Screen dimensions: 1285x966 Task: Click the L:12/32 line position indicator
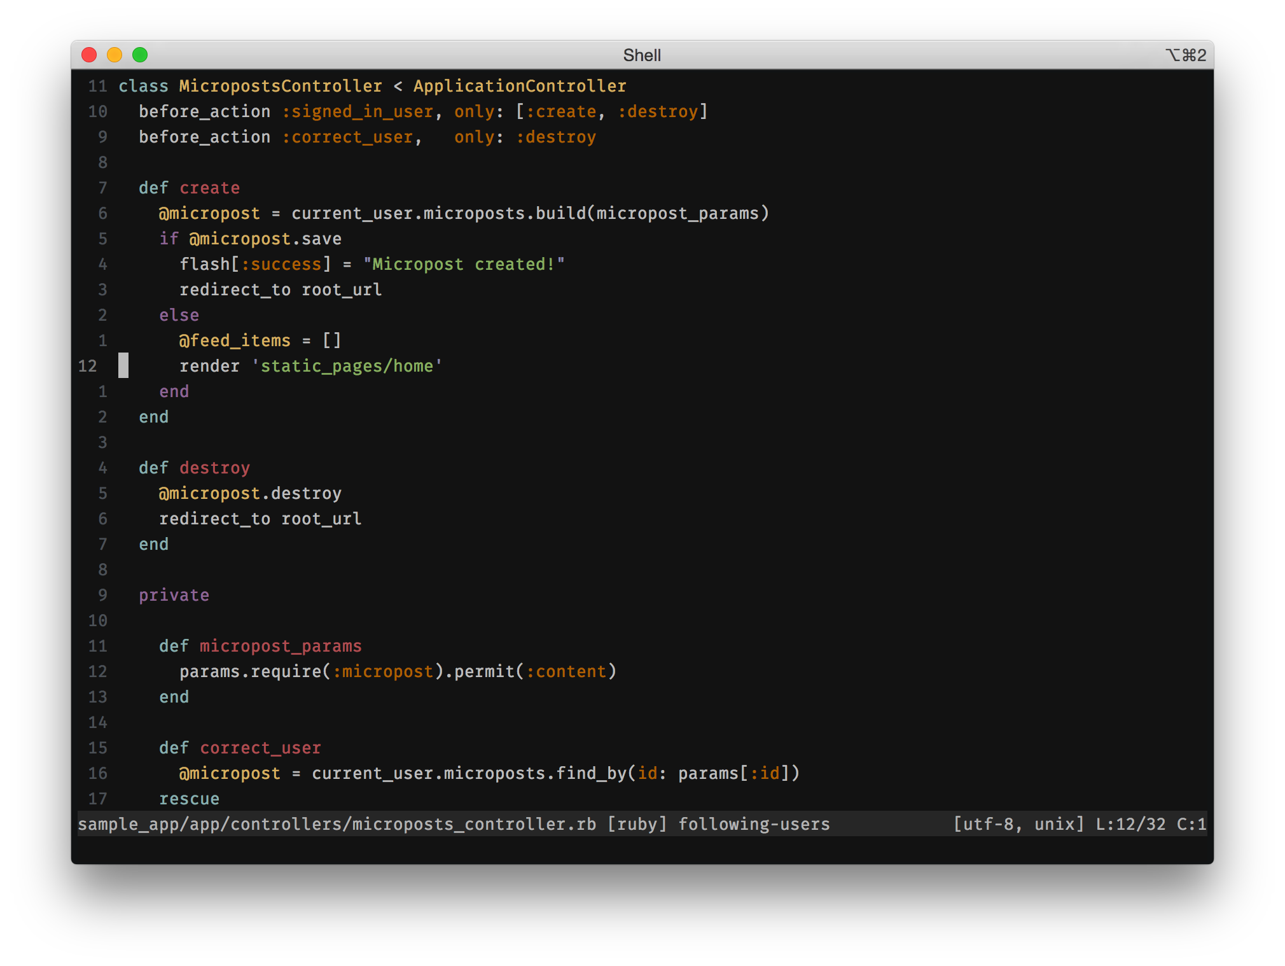pyautogui.click(x=1130, y=824)
